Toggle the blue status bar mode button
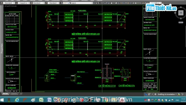Image resolution: width=186 pixels, height=105 pixels. coord(146,94)
